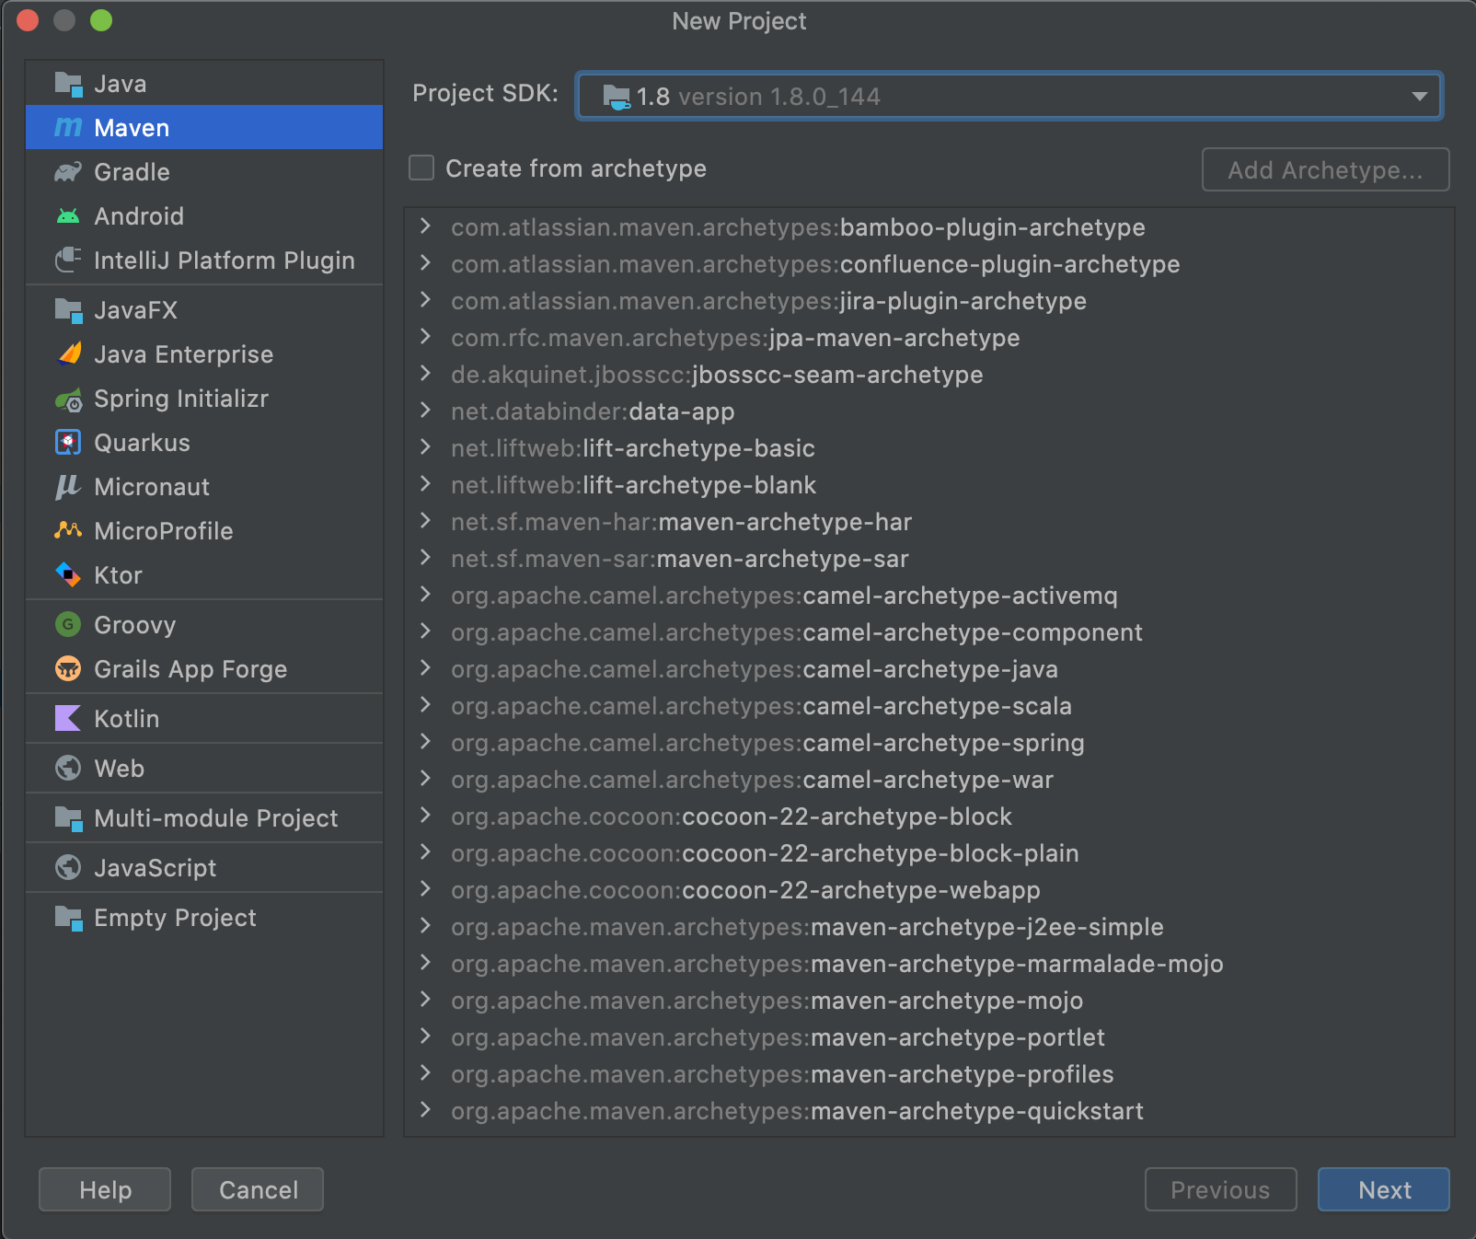Click the Micronaut mu icon
Screen dimensions: 1476x1239
(x=68, y=487)
